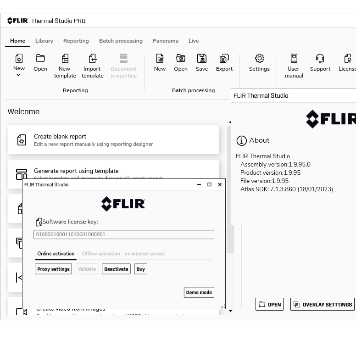Image resolution: width=356 pixels, height=356 pixels.
Task: Click Deactivate in license dialog
Action: pyautogui.click(x=116, y=269)
